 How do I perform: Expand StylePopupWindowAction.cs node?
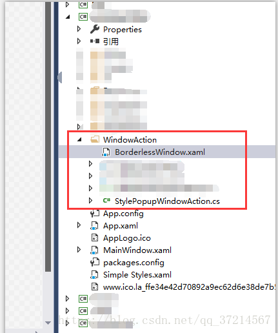click(90, 201)
